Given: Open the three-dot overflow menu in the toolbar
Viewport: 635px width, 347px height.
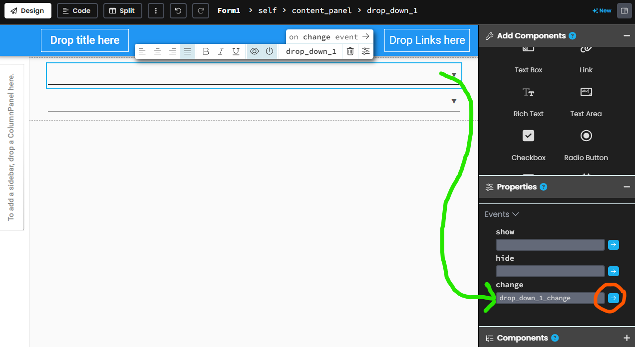Looking at the screenshot, I should [x=156, y=10].
